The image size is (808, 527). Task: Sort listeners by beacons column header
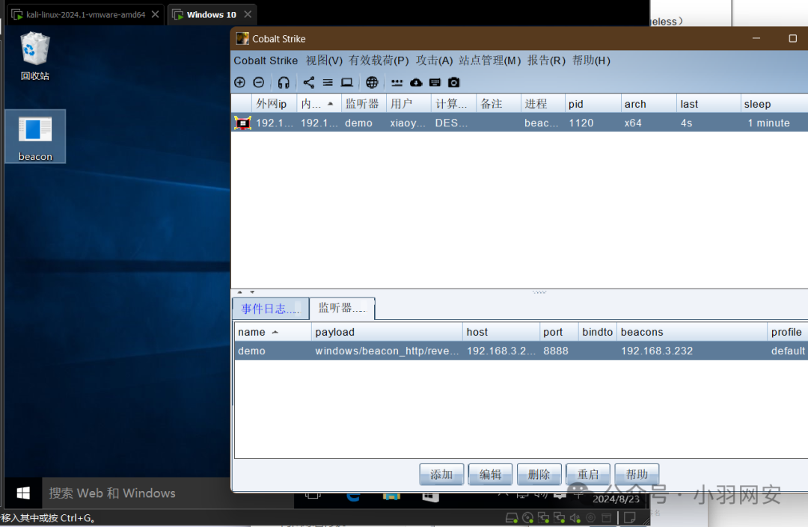pos(692,332)
